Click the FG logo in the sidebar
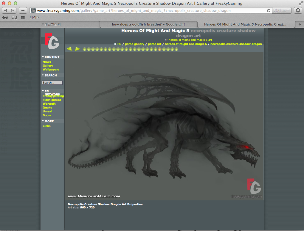 [x=52, y=41]
